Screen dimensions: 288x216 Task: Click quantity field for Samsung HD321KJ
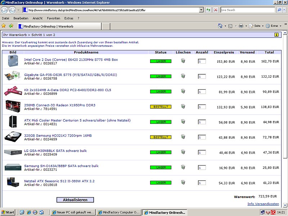(x=202, y=137)
